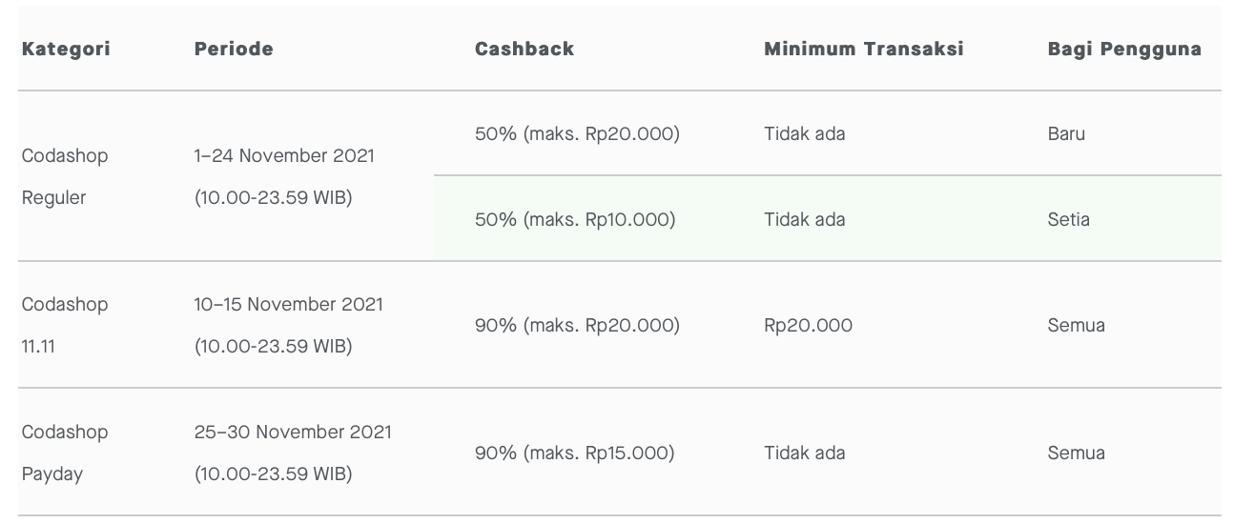This screenshot has height=524, width=1234.
Task: Click the Periode column header
Action: point(234,49)
